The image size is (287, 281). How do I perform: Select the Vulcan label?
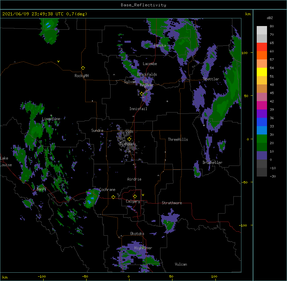click(x=181, y=264)
